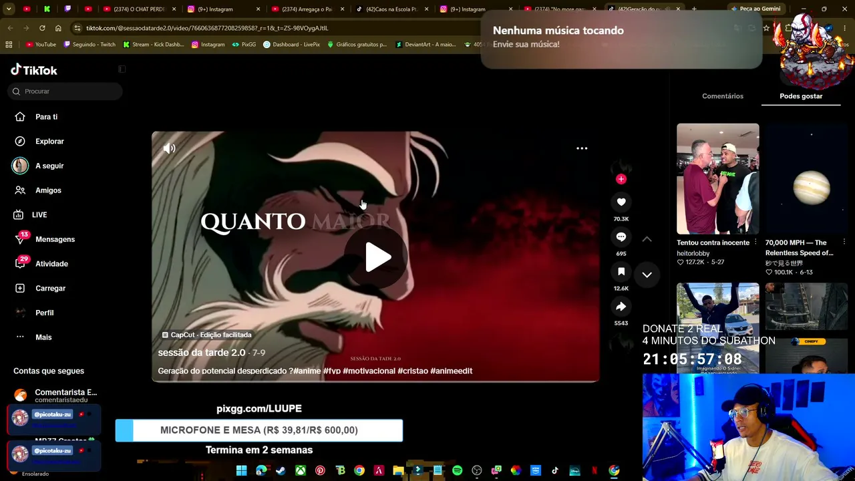855x481 pixels.
Task: Open File Explorer from the taskbar
Action: click(398, 471)
